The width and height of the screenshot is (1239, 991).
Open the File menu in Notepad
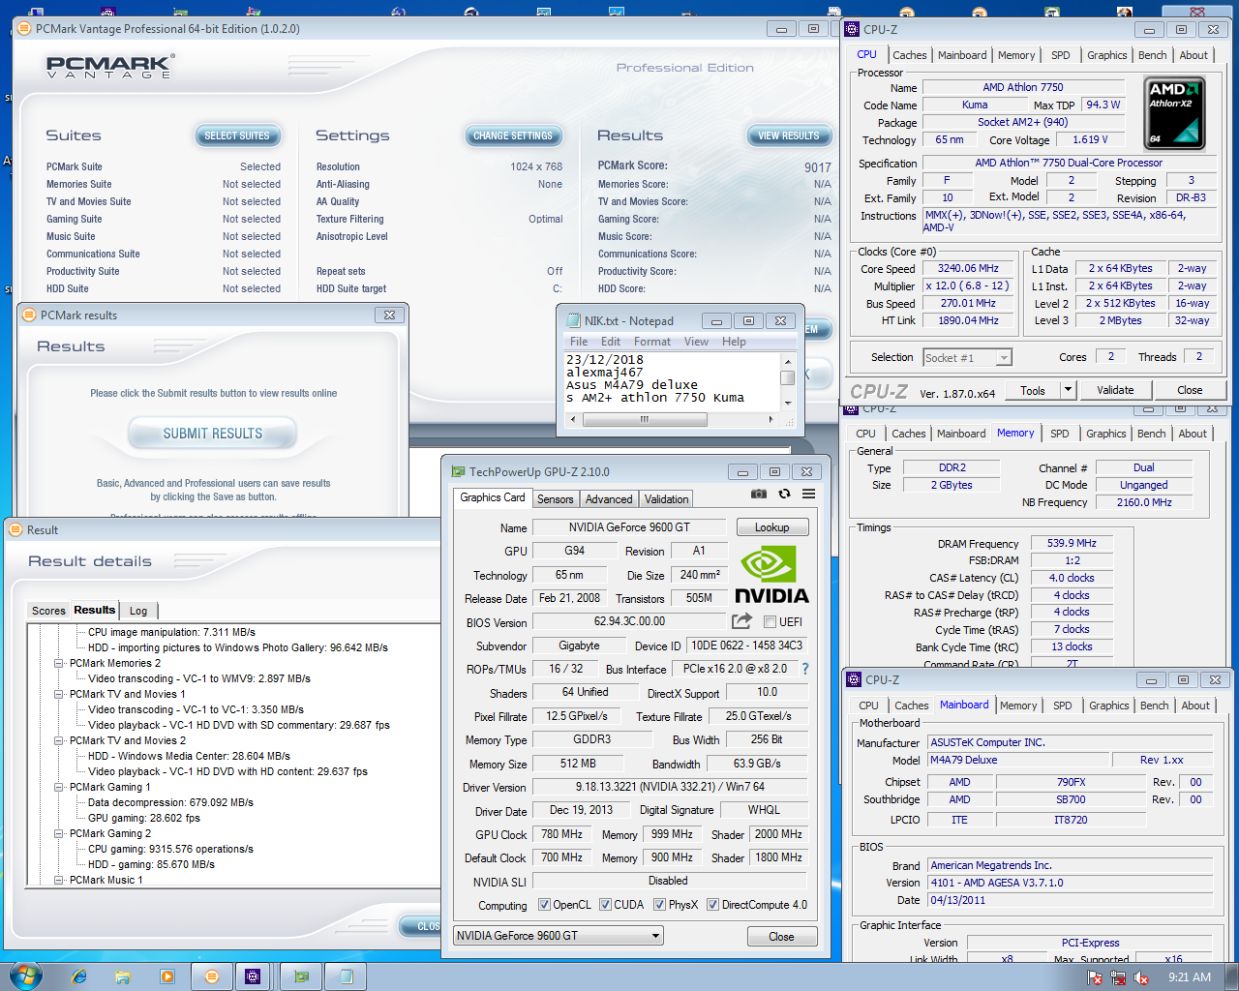pos(579,342)
